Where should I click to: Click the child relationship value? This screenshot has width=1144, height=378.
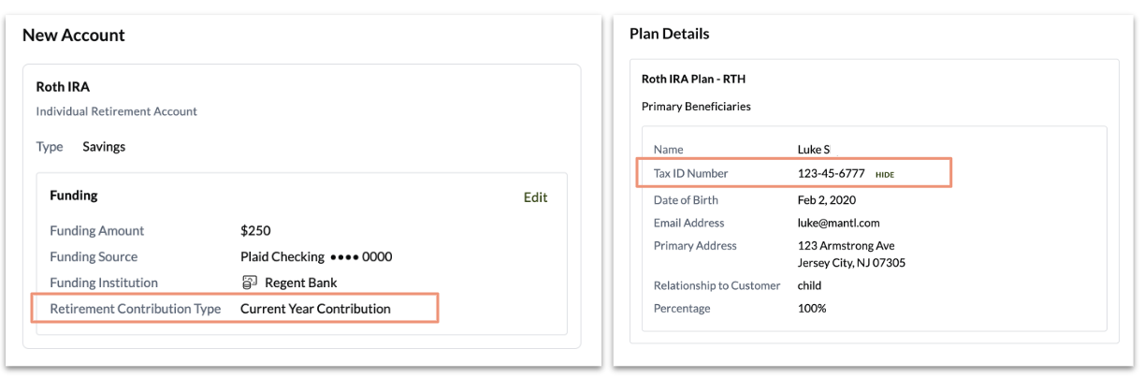(809, 285)
